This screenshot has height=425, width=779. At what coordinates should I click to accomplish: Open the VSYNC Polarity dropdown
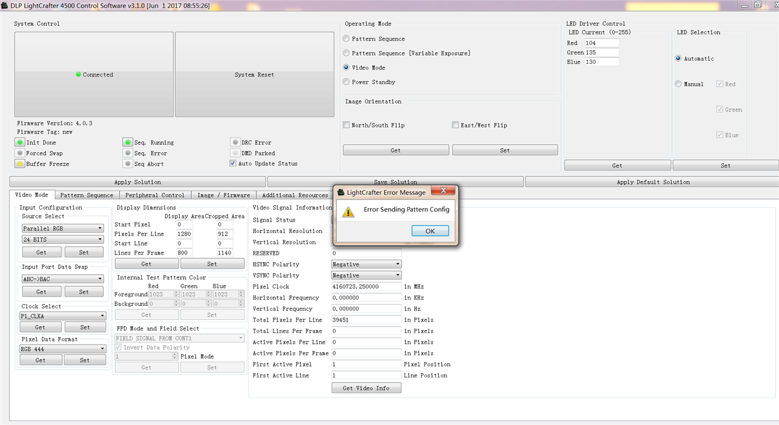coord(366,276)
